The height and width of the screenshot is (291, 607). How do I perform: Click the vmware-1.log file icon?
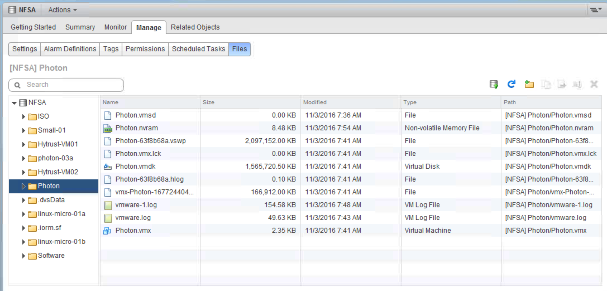coord(107,205)
